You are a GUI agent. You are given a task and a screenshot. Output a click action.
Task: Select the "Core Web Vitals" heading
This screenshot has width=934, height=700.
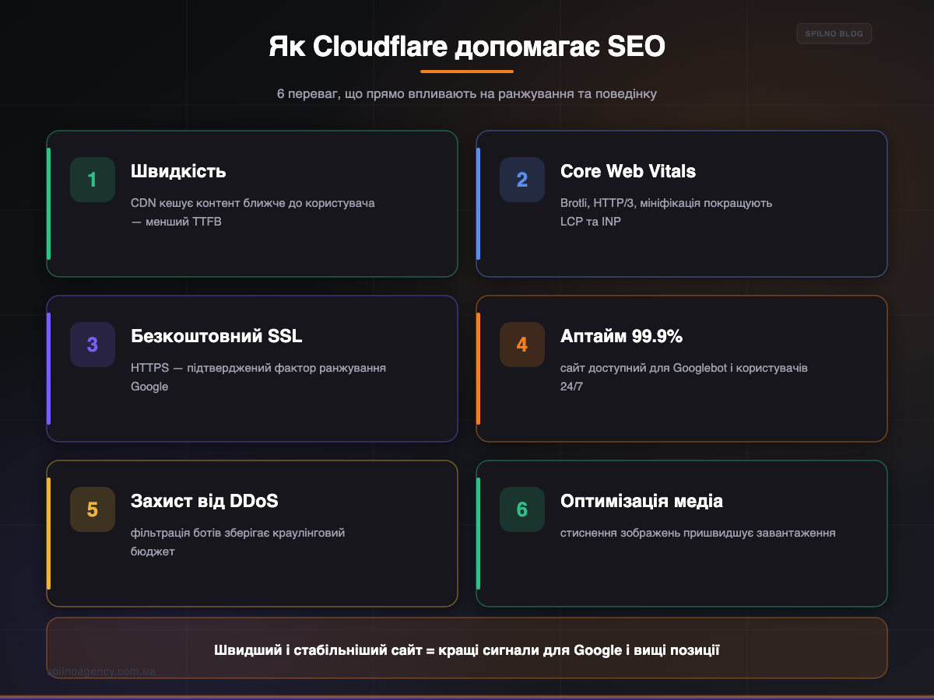(x=628, y=171)
